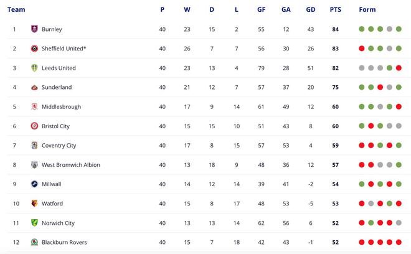Click Sunderland's red loss form dot
Viewport: 411px width, 254px height.
click(x=380, y=87)
